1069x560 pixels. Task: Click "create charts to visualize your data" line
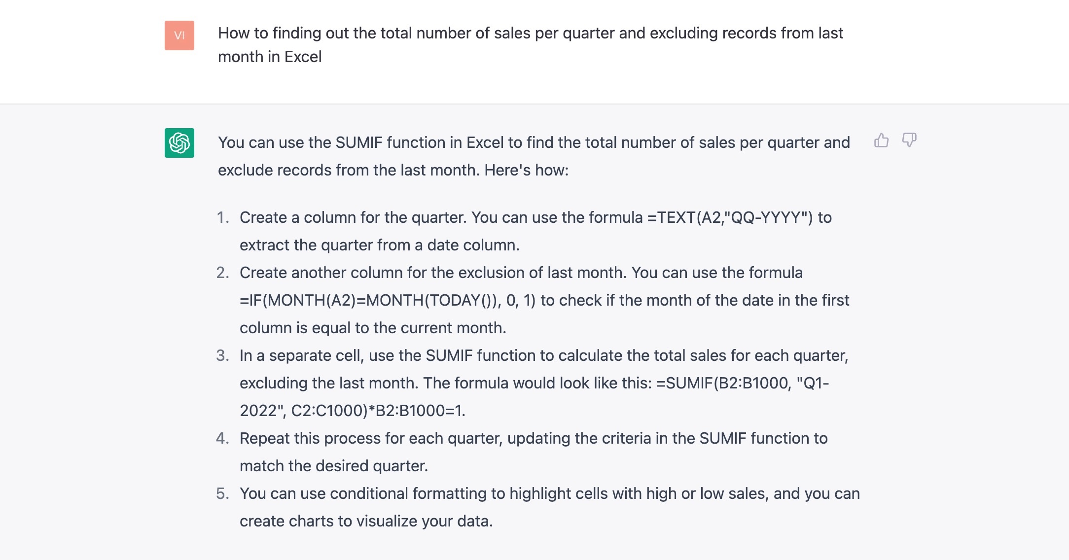[x=366, y=521]
